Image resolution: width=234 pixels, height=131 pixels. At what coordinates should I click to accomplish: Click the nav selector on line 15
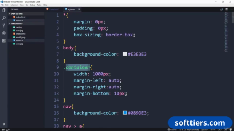(67, 106)
